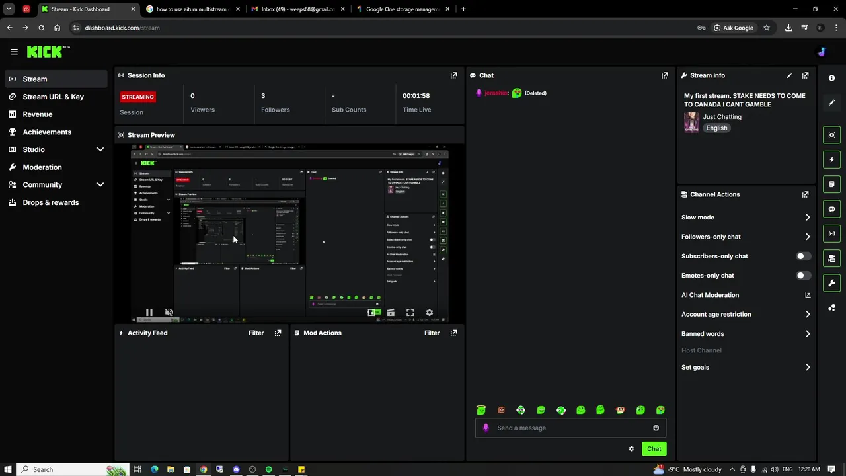Open the profile avatar menu at top right

point(822,52)
